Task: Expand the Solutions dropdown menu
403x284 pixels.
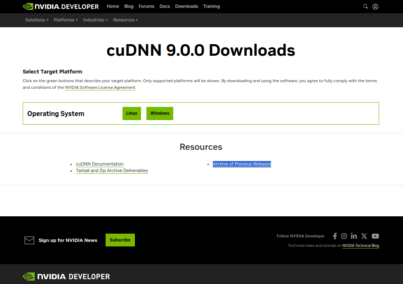Action: tap(37, 20)
